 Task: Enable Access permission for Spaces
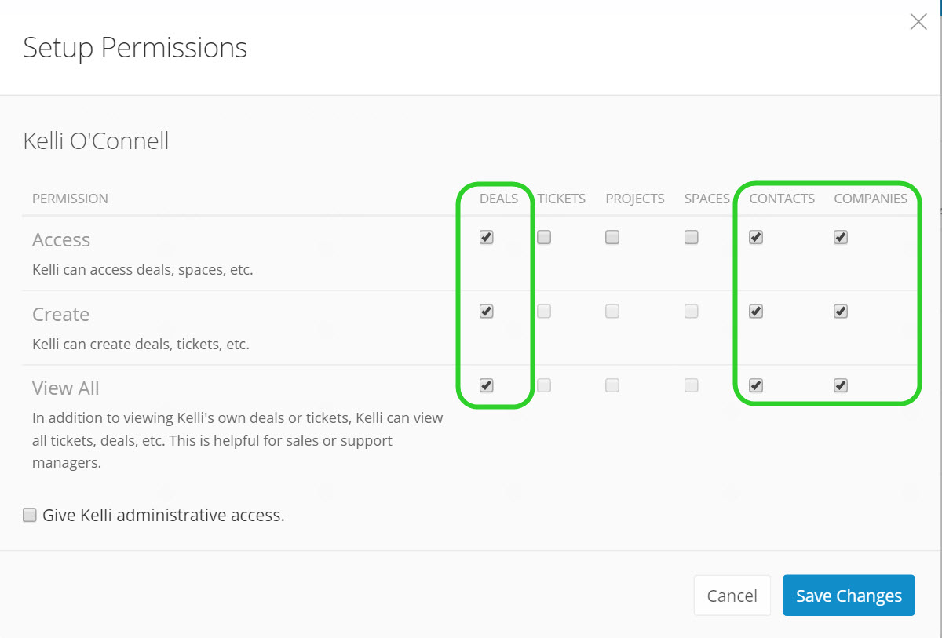(692, 237)
